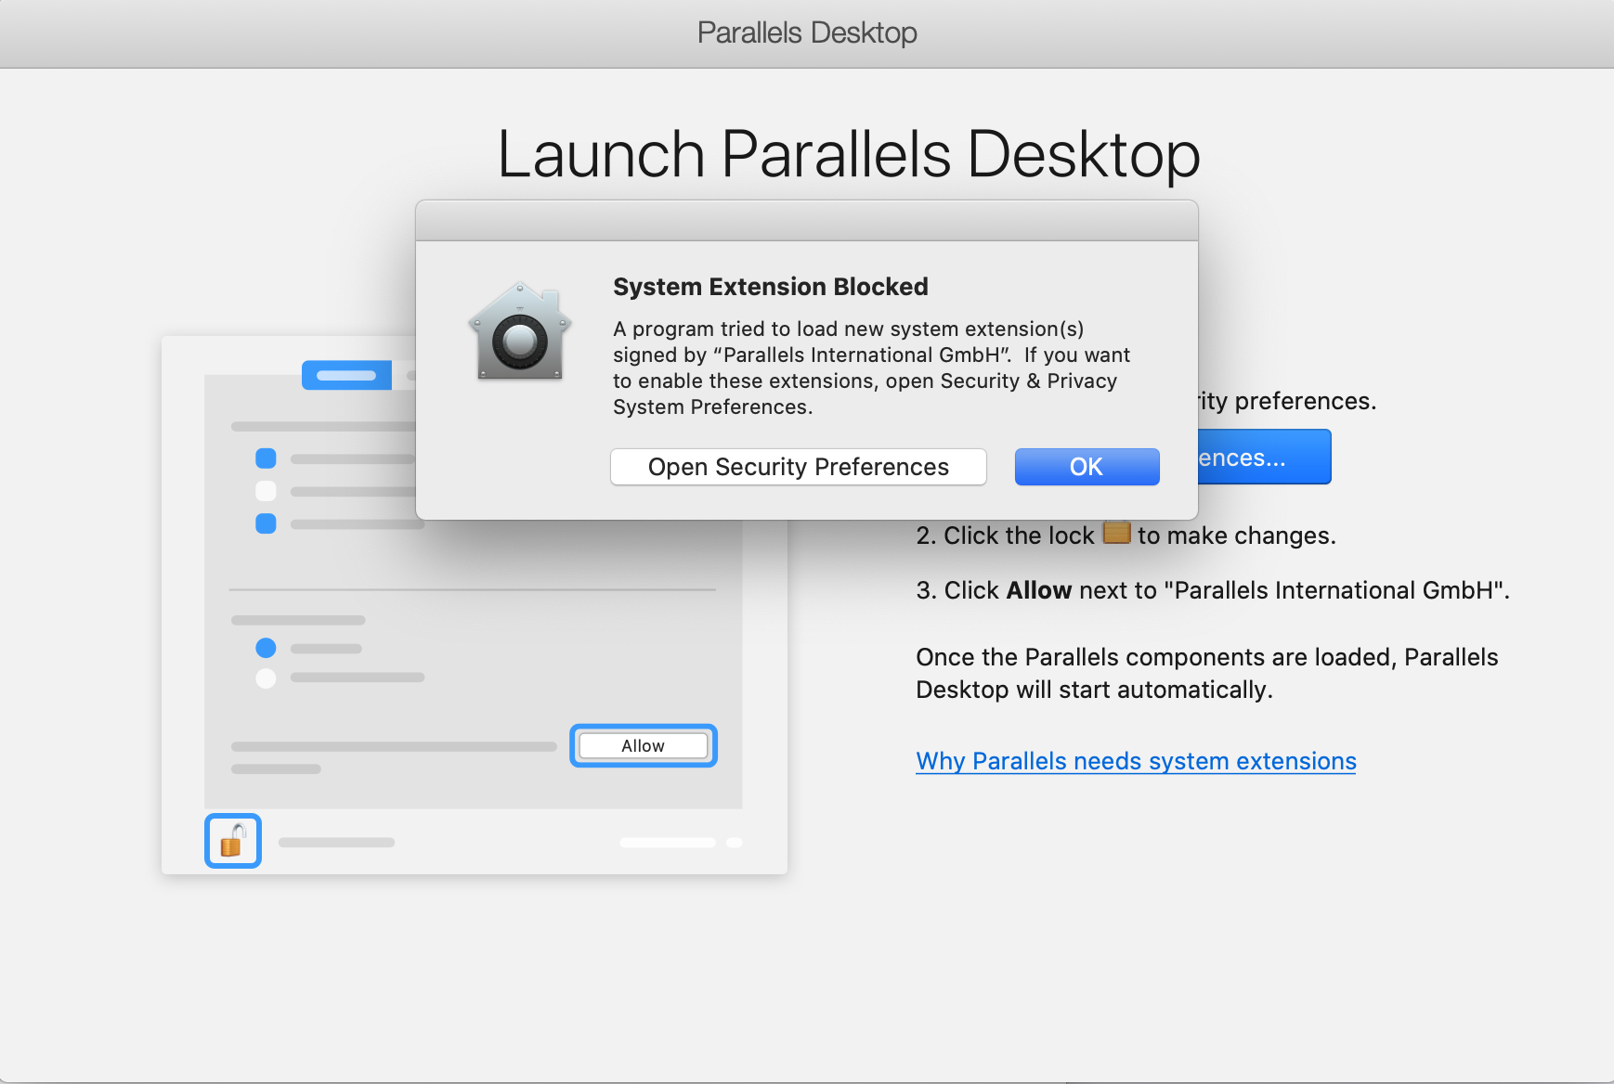1614x1084 pixels.
Task: Toggle the third blue checkbox in illustration
Action: tap(266, 523)
